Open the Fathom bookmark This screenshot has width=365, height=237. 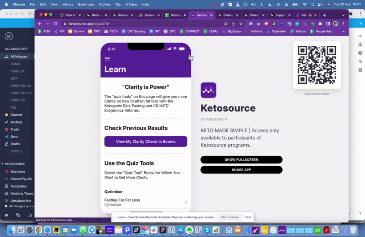298,31
